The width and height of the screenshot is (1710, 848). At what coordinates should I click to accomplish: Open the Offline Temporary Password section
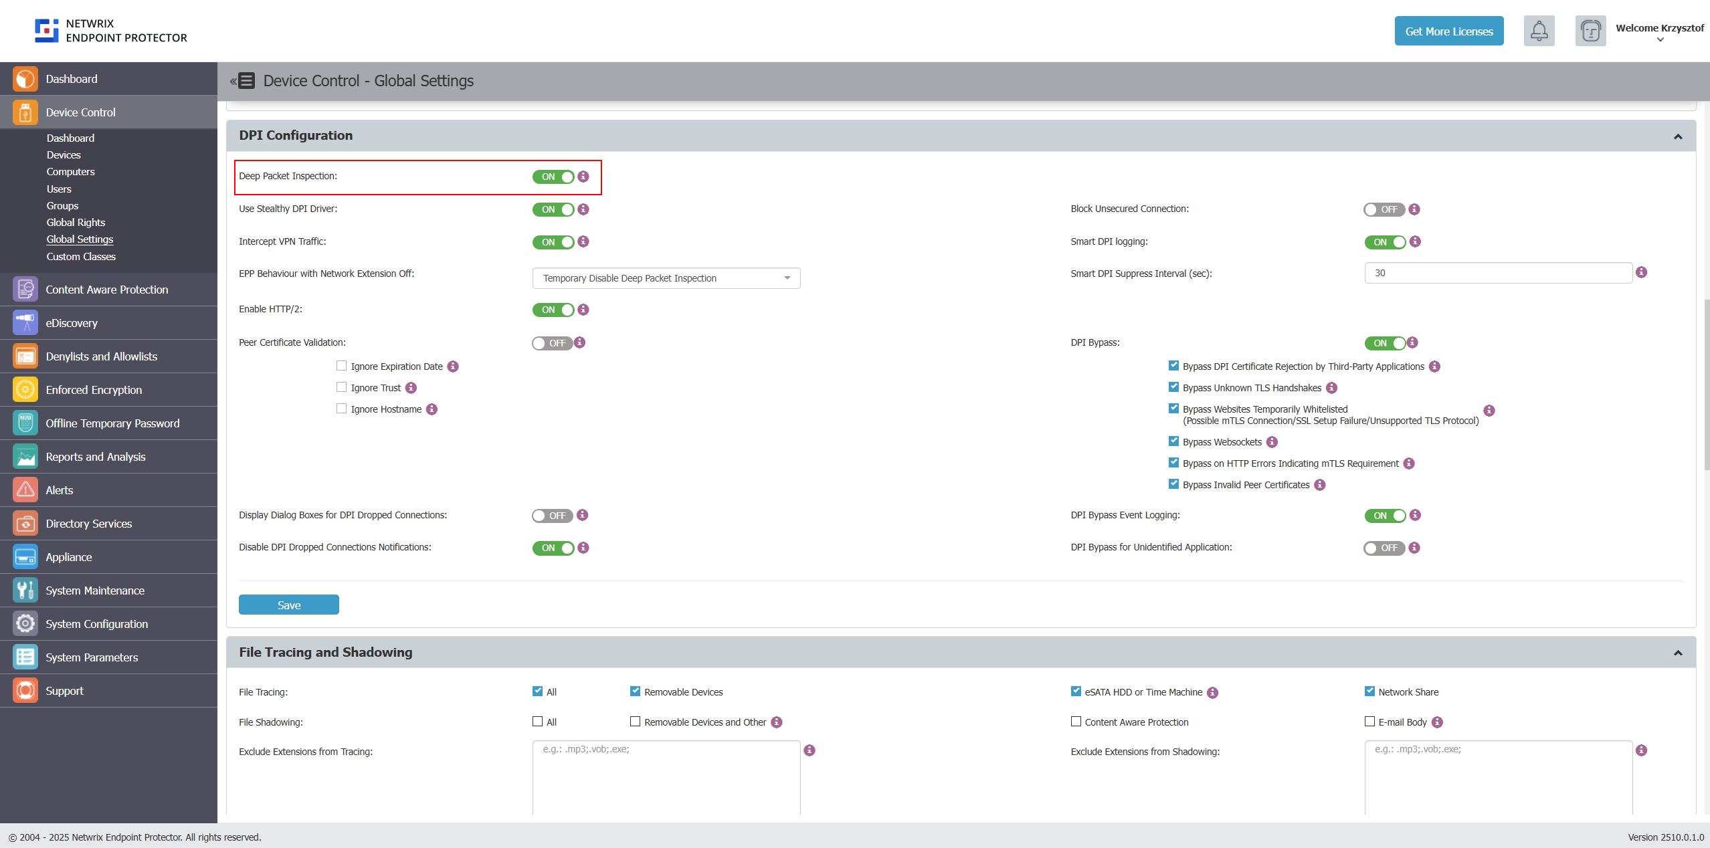tap(112, 423)
